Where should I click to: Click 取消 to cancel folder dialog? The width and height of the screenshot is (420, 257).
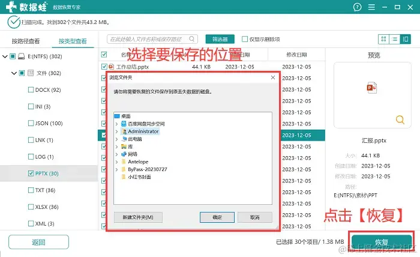(255, 217)
